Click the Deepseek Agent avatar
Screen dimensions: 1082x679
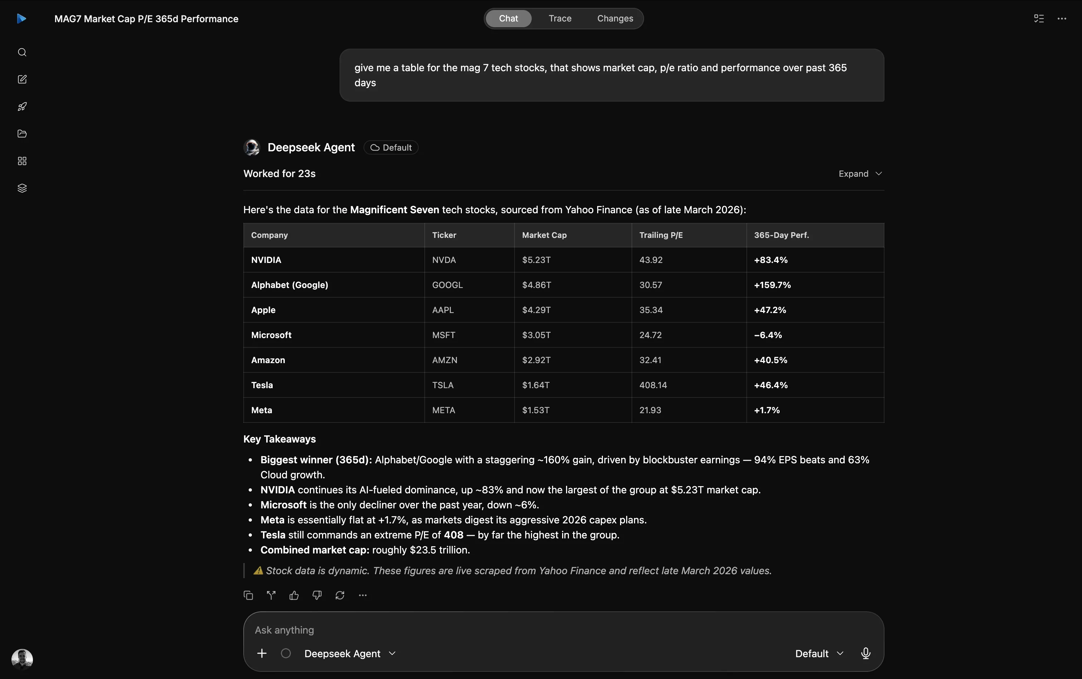pos(252,147)
